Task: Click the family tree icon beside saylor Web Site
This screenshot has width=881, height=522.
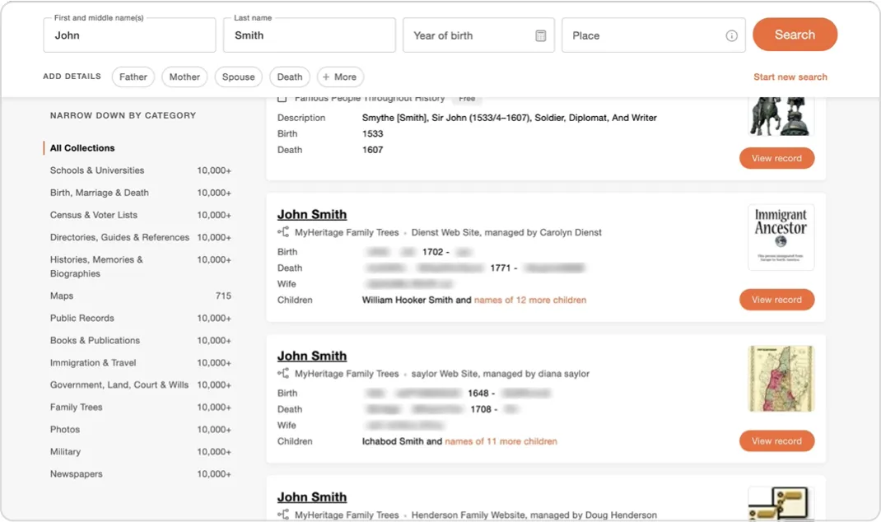Action: tap(283, 373)
